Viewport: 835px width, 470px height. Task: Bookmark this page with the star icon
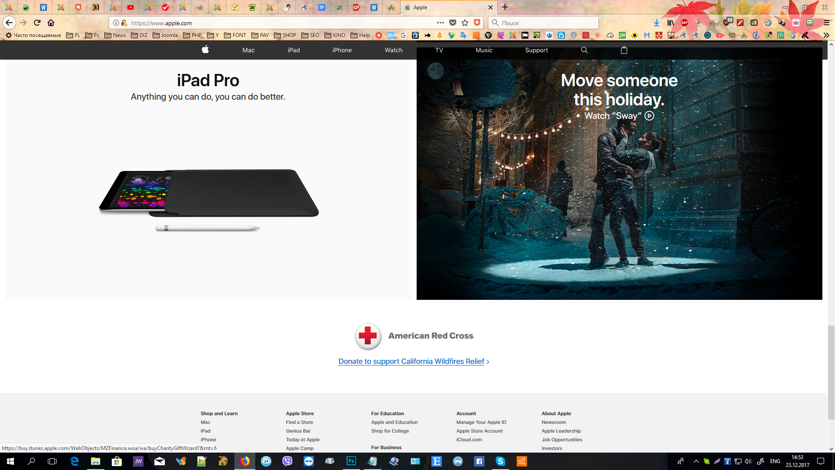pyautogui.click(x=465, y=23)
